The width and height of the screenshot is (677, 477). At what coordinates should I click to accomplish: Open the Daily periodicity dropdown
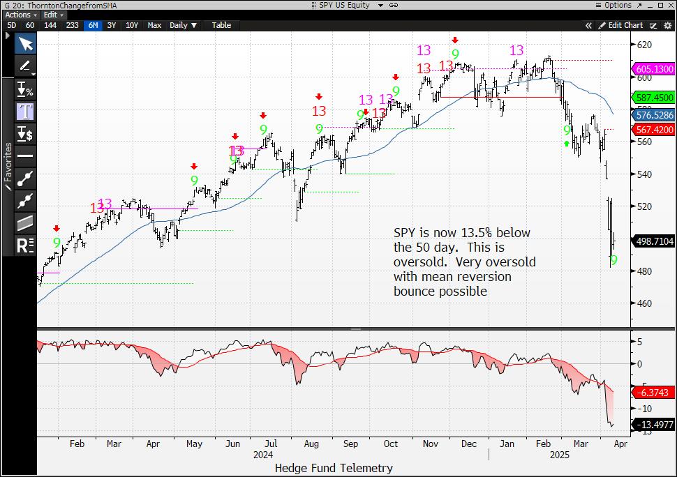[x=183, y=25]
